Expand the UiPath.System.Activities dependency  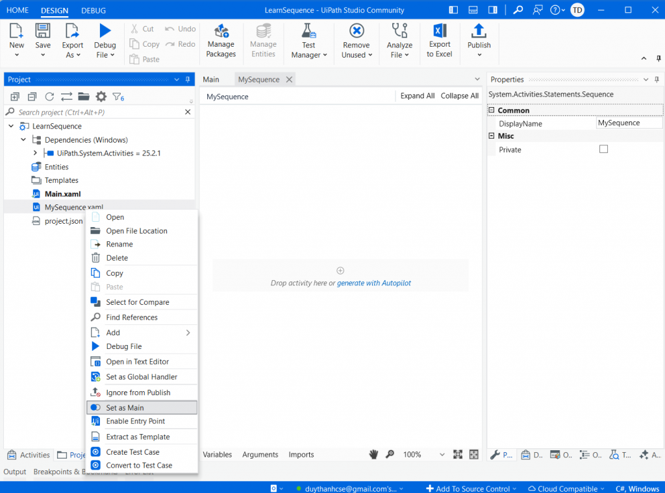click(35, 153)
